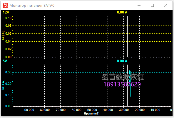Screen dimensions: 174x118
Task: Click the 0.02 value on 12V axis
Action: tap(9, 49)
